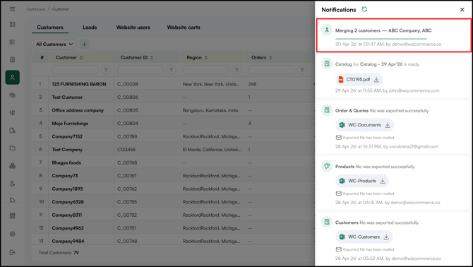Select the Test Customer row

(x=173, y=97)
